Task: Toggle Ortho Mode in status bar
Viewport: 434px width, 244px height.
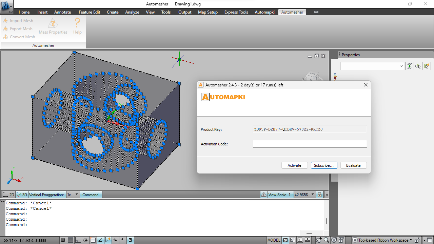Action: pyautogui.click(x=78, y=240)
